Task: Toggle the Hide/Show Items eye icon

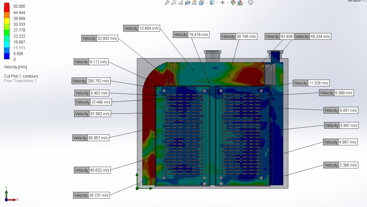Action: click(223, 3)
